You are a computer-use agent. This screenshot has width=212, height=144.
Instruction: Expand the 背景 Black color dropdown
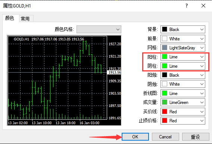[x=183, y=30]
